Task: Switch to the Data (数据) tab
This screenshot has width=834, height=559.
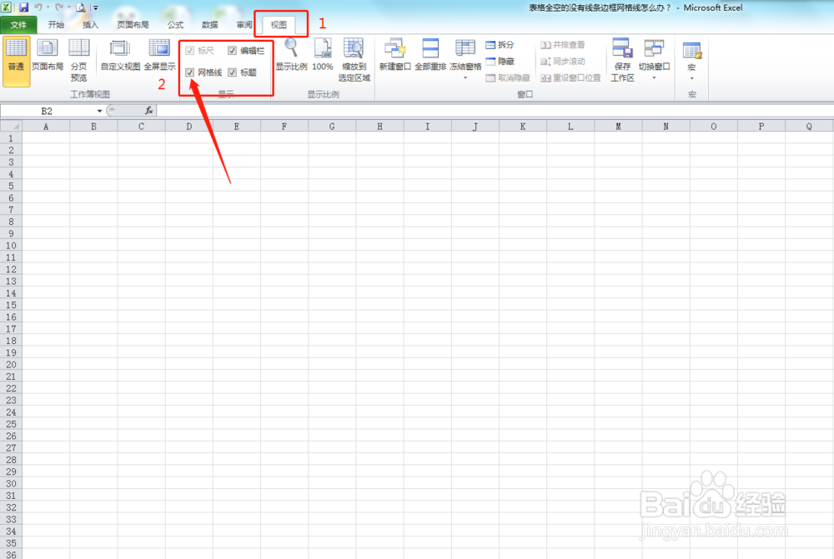Action: pos(210,24)
